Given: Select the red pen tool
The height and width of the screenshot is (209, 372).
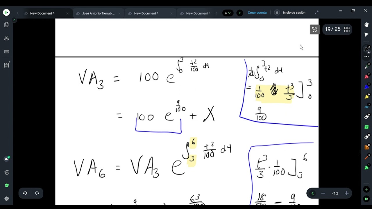Looking at the screenshot, I should [367, 77].
